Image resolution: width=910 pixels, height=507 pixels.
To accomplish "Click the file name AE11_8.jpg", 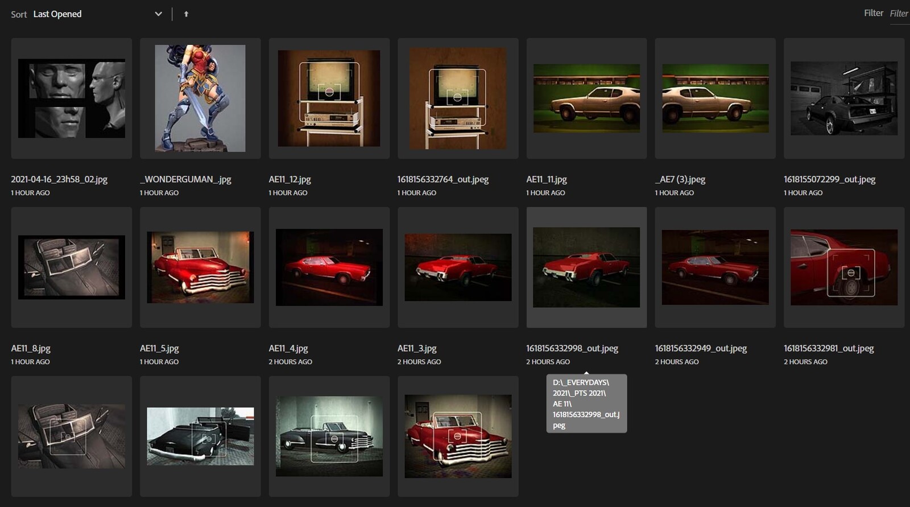I will (x=31, y=348).
